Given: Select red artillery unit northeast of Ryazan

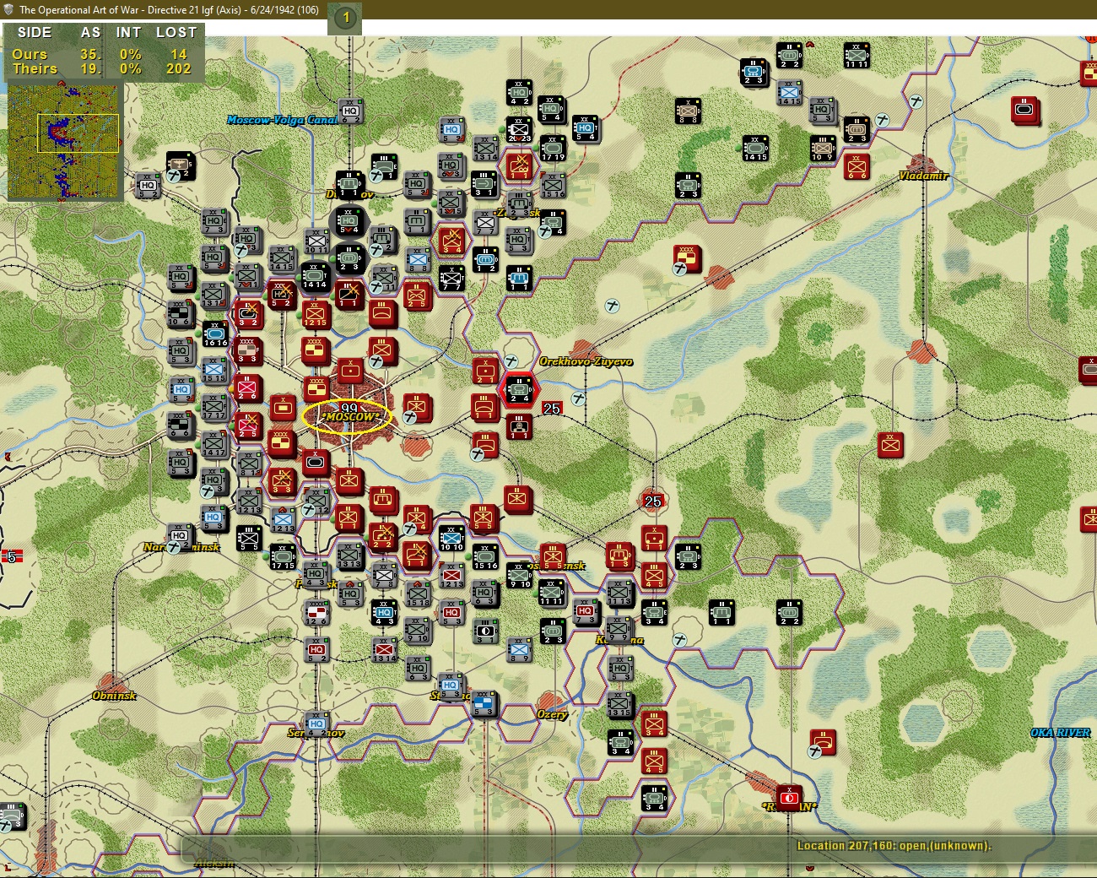Looking at the screenshot, I should coord(822,743).
